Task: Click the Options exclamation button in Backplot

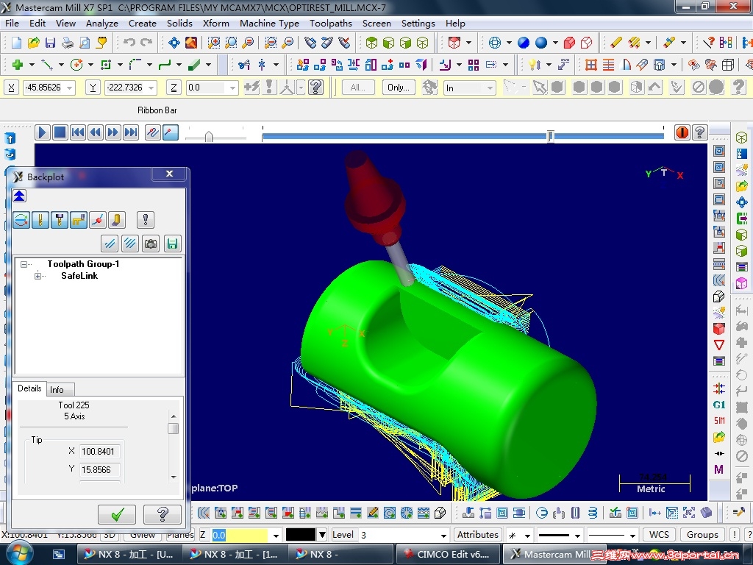Action: [145, 219]
